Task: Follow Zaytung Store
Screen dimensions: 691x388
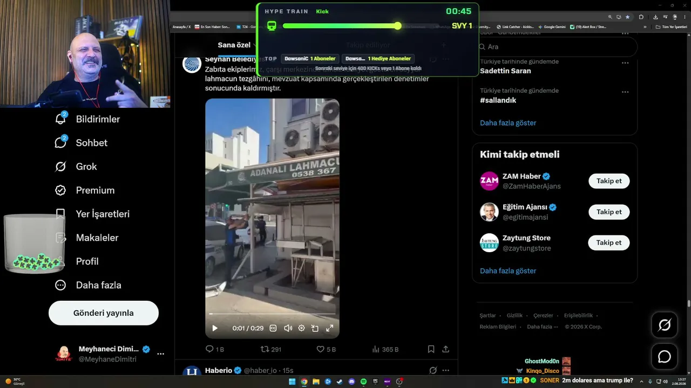Action: click(x=609, y=242)
